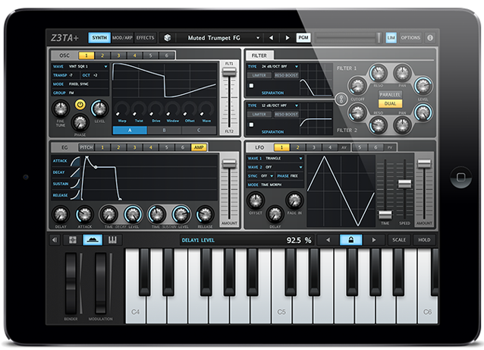Open LFO Wave 2 Off dropdown
The image size is (484, 350).
275,167
